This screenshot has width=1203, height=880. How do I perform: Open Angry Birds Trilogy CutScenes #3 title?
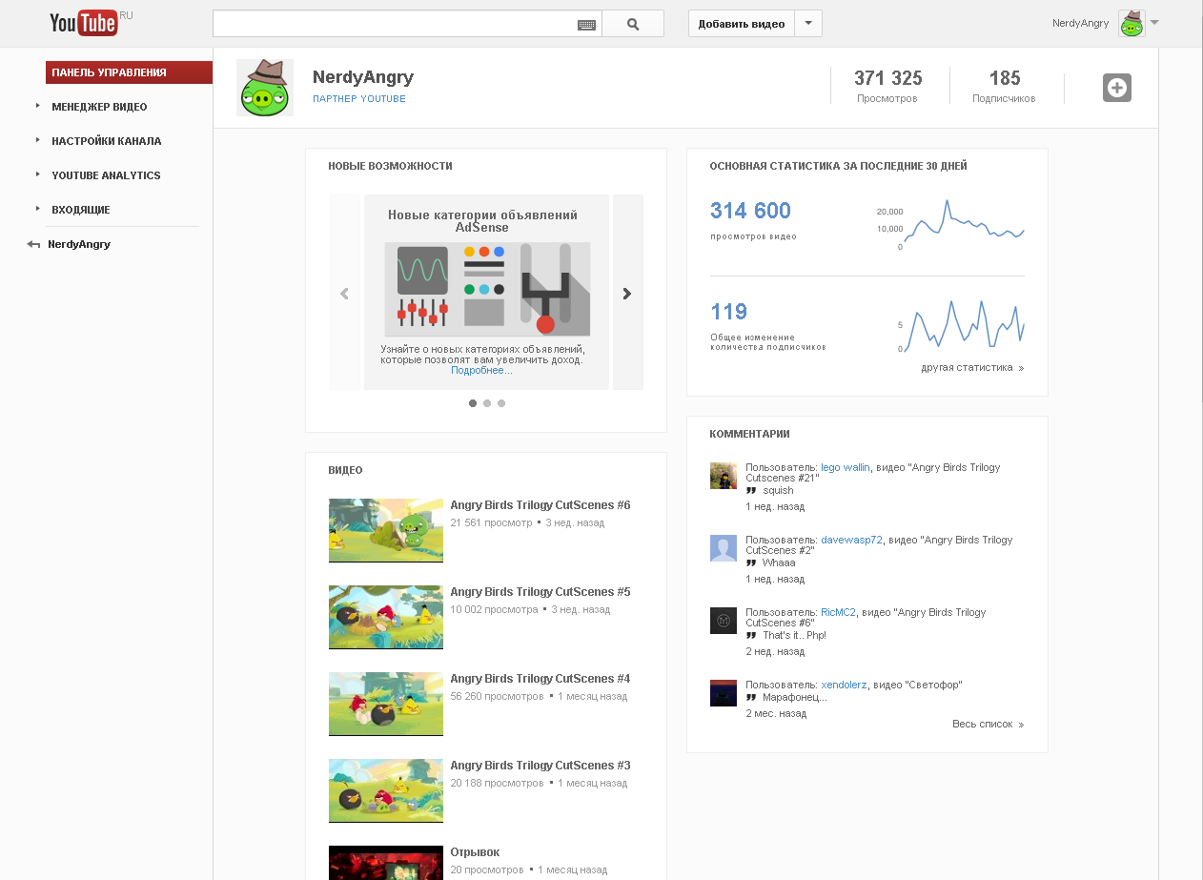(x=540, y=766)
